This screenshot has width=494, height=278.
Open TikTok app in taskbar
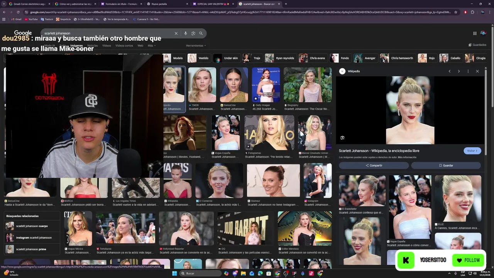click(x=311, y=273)
